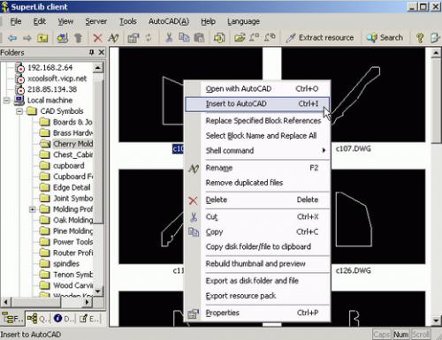442x340 pixels.
Task: Collapse the CAD Symbols tree node
Action: point(19,111)
